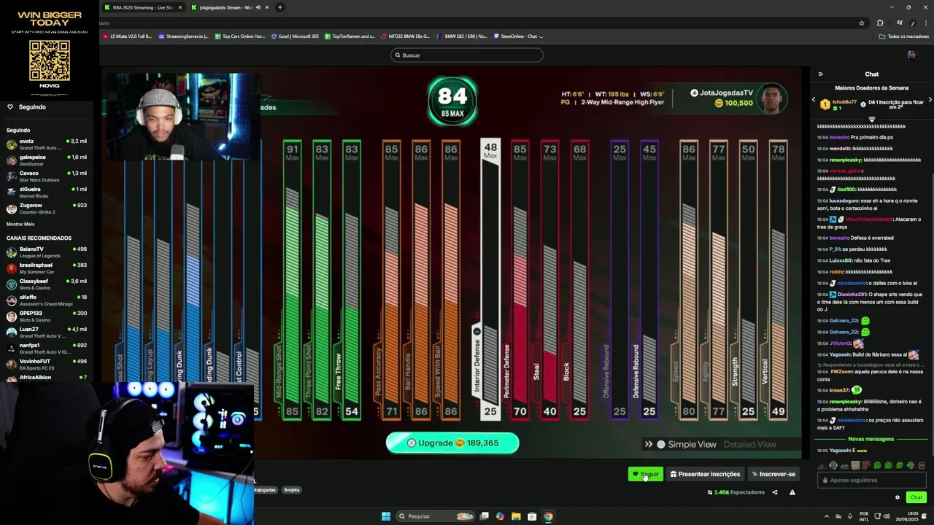The width and height of the screenshot is (934, 525).
Task: Open GPEP133 recommended channel
Action: [47, 316]
